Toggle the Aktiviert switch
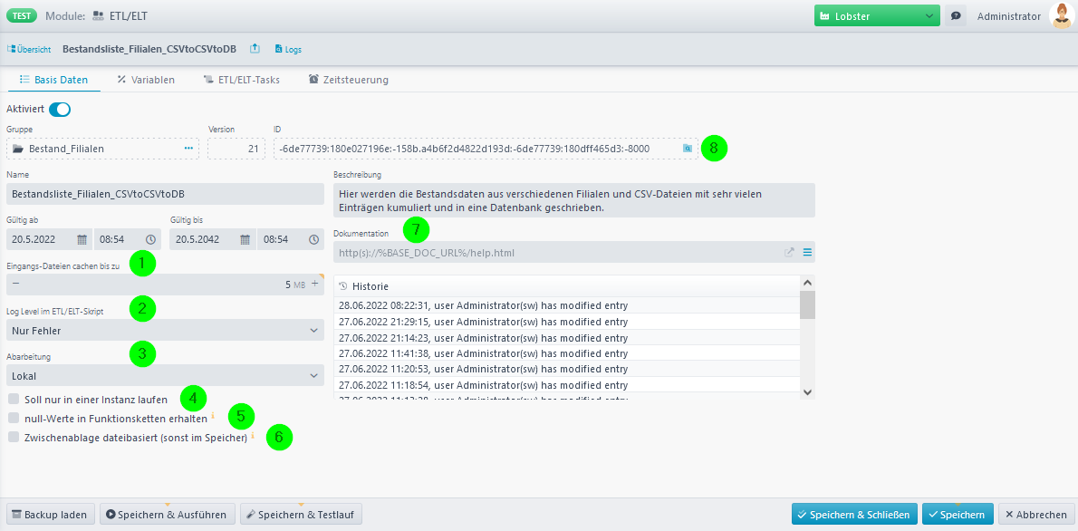1078x531 pixels. (60, 109)
